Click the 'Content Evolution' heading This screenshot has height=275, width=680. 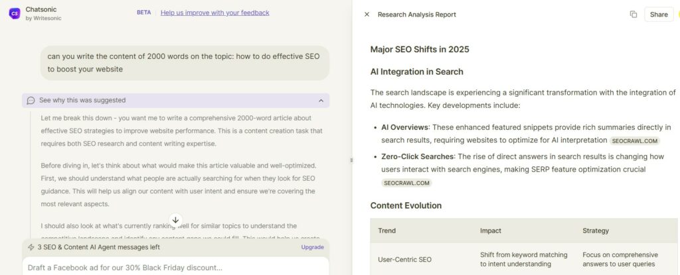[406, 205]
